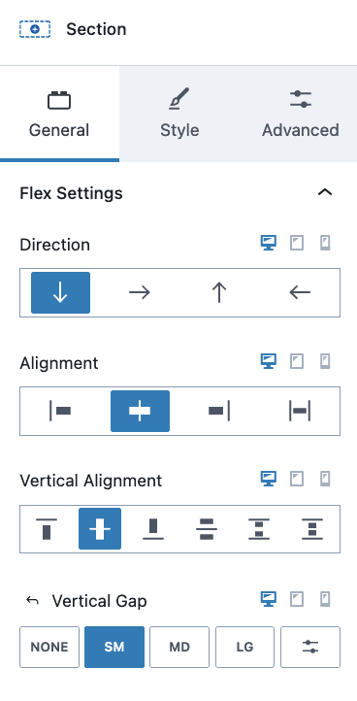Set flex direction to row-reverse (left arrow)
Screen dimensions: 357x701
[x=300, y=293]
